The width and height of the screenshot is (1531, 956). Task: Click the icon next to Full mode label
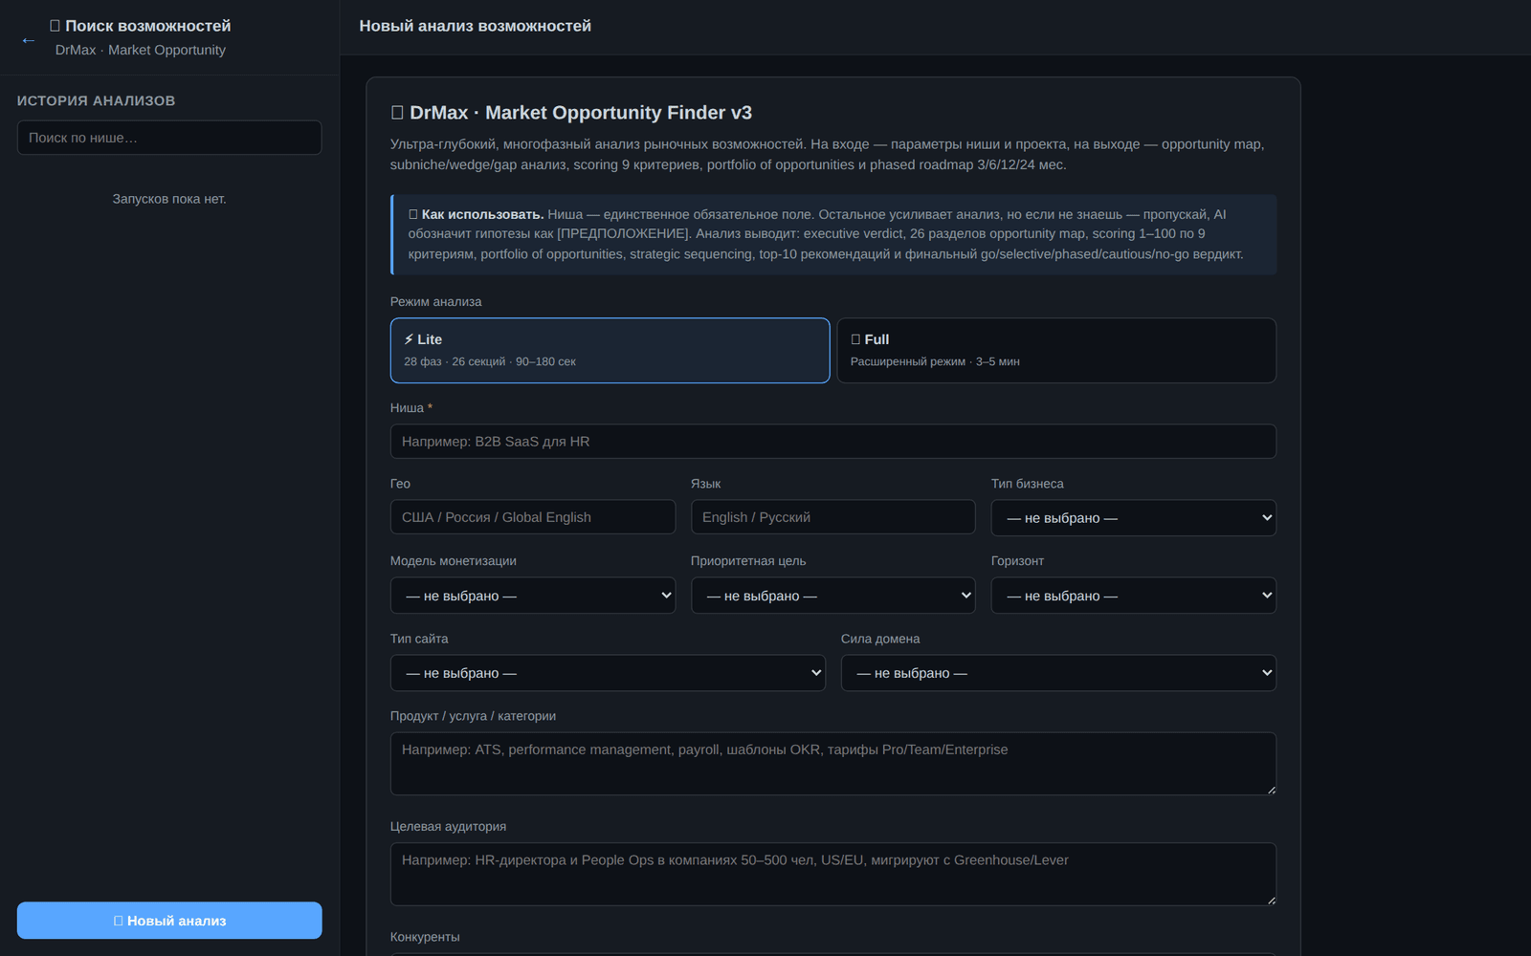click(855, 339)
